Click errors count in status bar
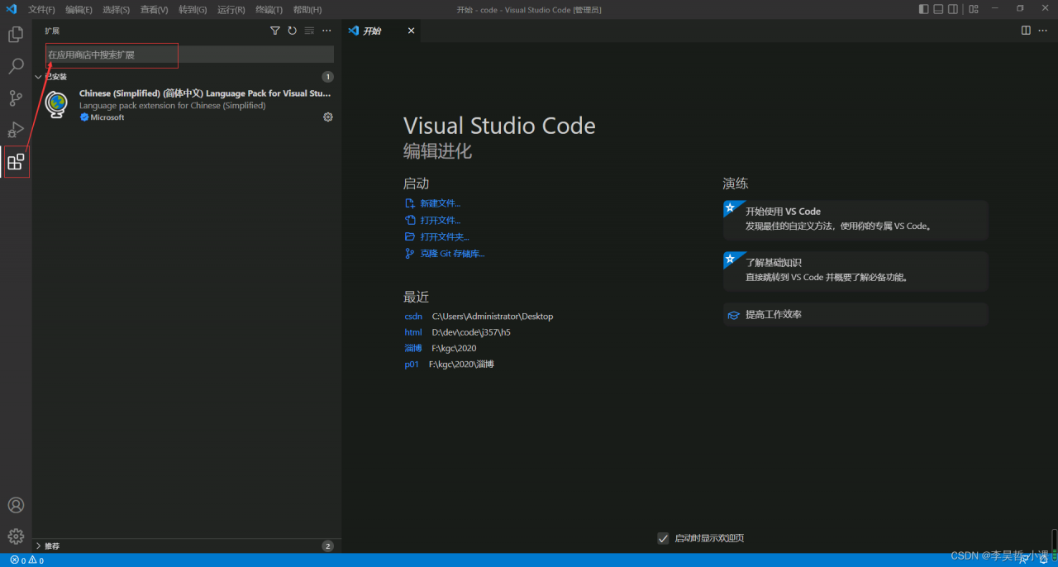This screenshot has height=567, width=1058. point(17,560)
